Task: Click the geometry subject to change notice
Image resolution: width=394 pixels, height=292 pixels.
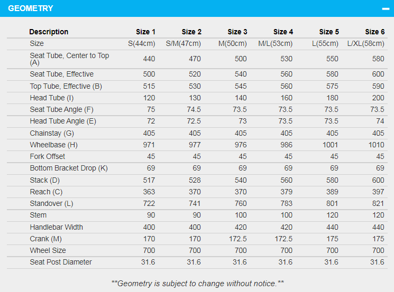Action: (x=197, y=284)
